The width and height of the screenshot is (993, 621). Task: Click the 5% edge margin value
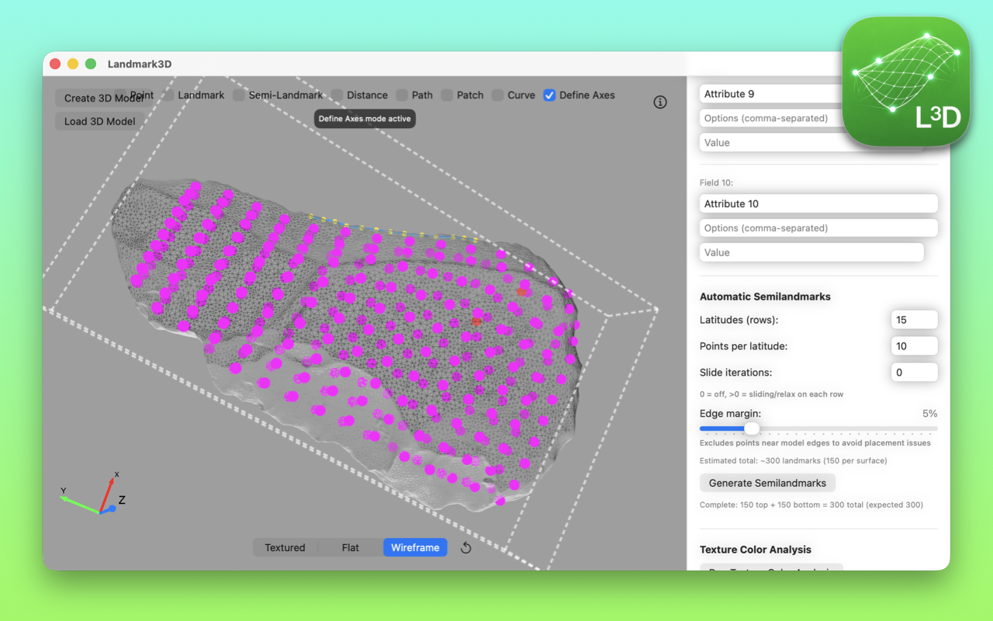click(x=929, y=414)
